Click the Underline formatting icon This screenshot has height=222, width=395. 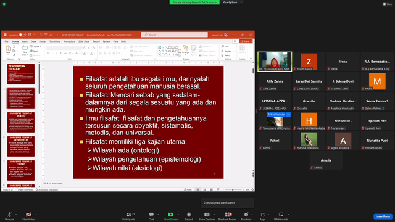point(56,54)
